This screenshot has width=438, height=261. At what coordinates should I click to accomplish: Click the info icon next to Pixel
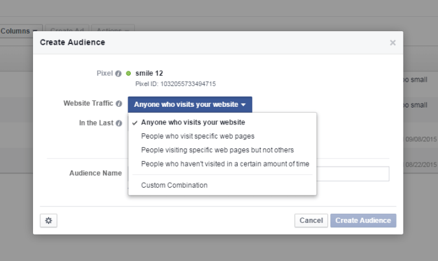(118, 73)
